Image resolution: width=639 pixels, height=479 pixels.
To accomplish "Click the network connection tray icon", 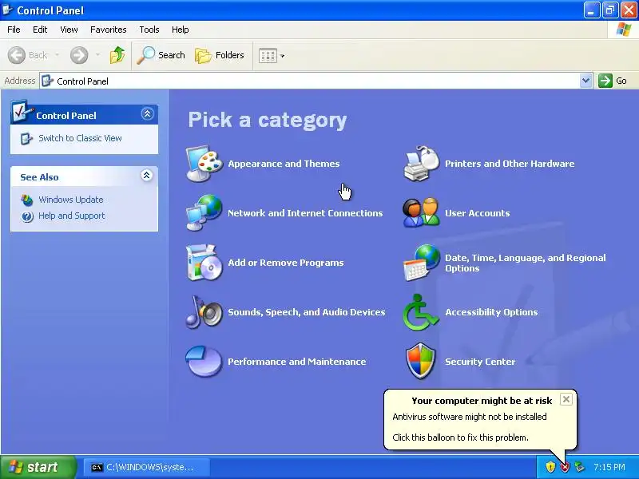I will tap(579, 467).
